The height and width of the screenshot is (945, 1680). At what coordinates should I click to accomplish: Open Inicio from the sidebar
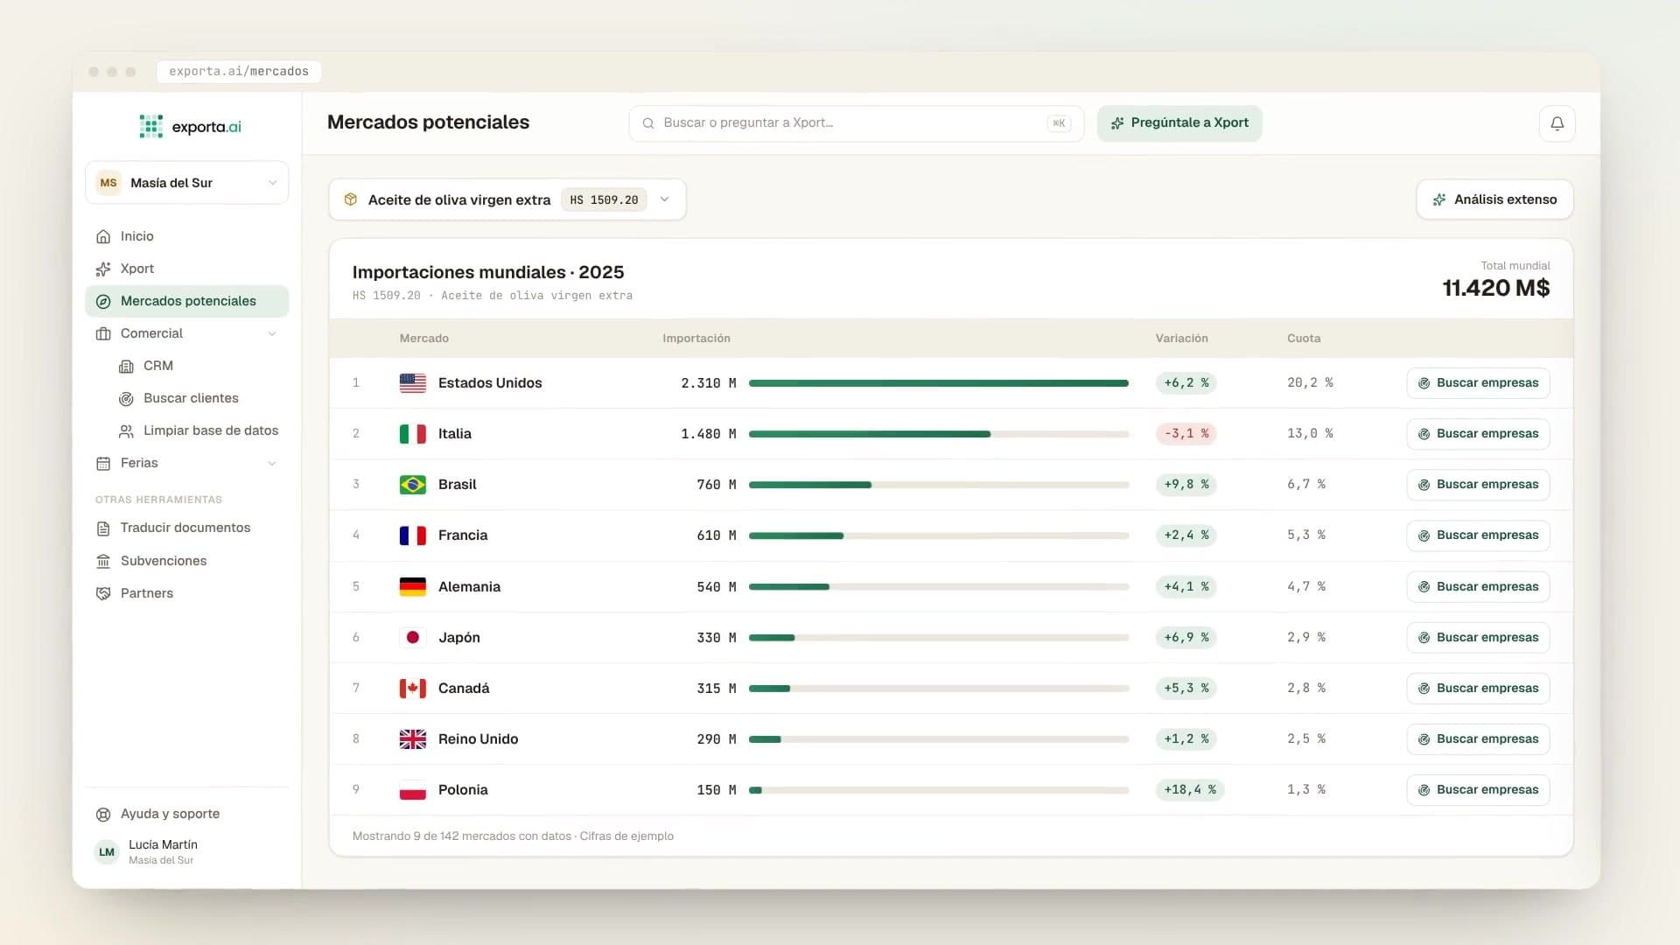(187, 236)
